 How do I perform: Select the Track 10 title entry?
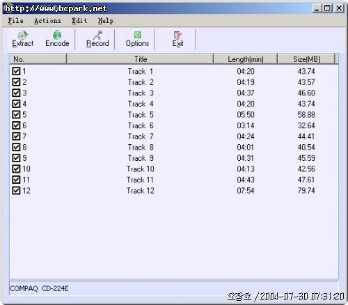coord(141,169)
